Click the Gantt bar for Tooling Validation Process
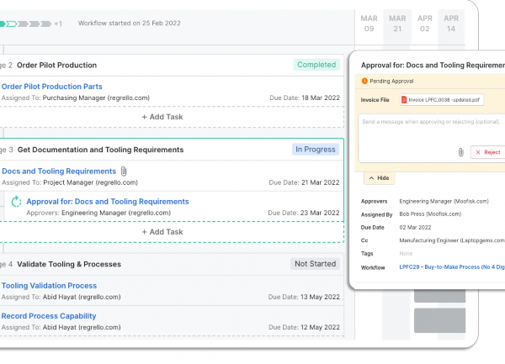The image size is (505, 364). pyautogui.click(x=439, y=296)
